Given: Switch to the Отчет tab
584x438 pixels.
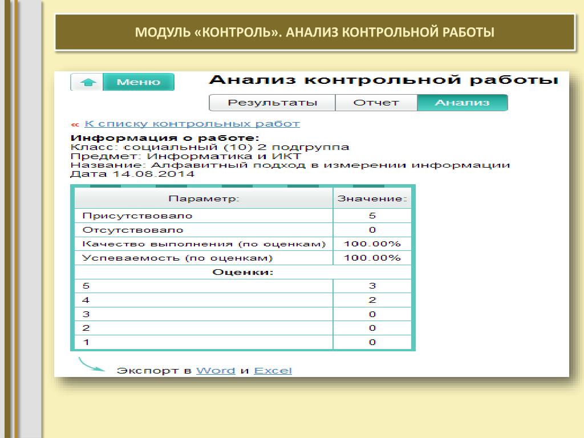Looking at the screenshot, I should pos(376,103).
